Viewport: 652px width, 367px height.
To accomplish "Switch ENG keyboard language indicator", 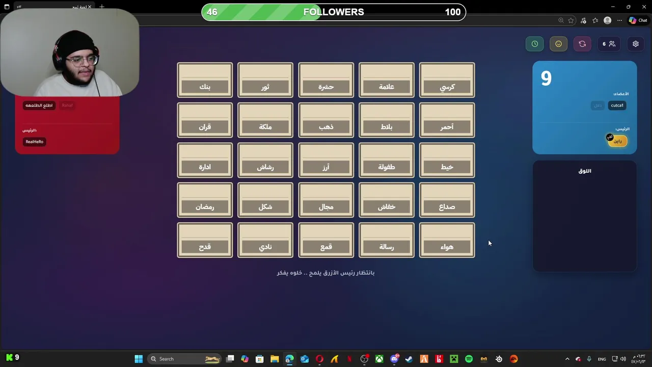I will [602, 359].
